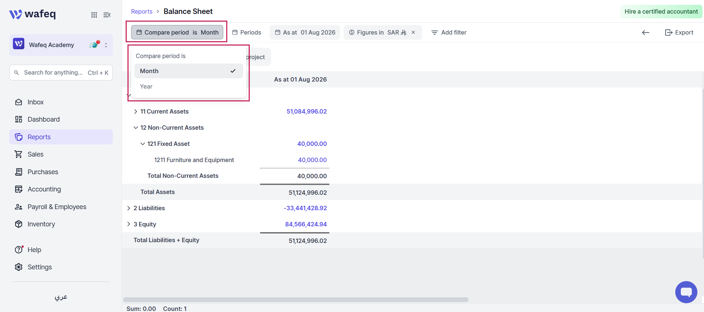Open the As at 01 Aug 2026 date filter

(305, 32)
